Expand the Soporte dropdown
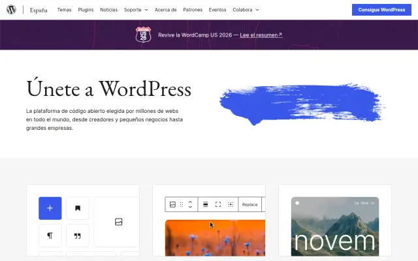Image resolution: width=418 pixels, height=261 pixels. (x=136, y=10)
